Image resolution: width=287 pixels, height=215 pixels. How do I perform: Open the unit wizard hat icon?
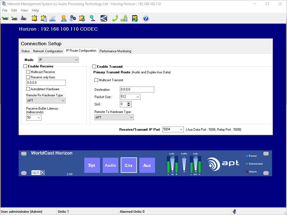[x=24, y=18]
